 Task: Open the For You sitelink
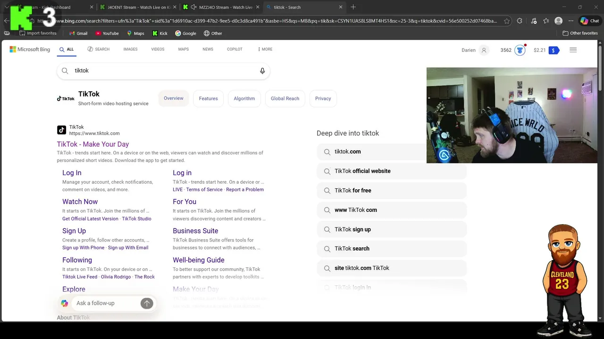point(185,202)
